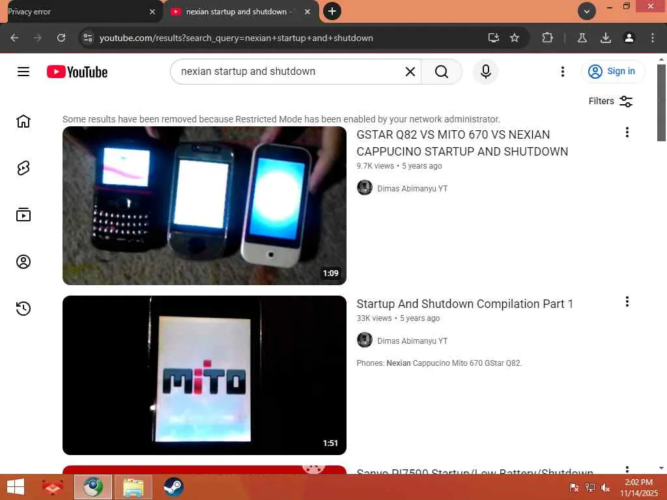Click the '9.7K views • 5 years ago' text
The width and height of the screenshot is (667, 500).
coord(399,166)
